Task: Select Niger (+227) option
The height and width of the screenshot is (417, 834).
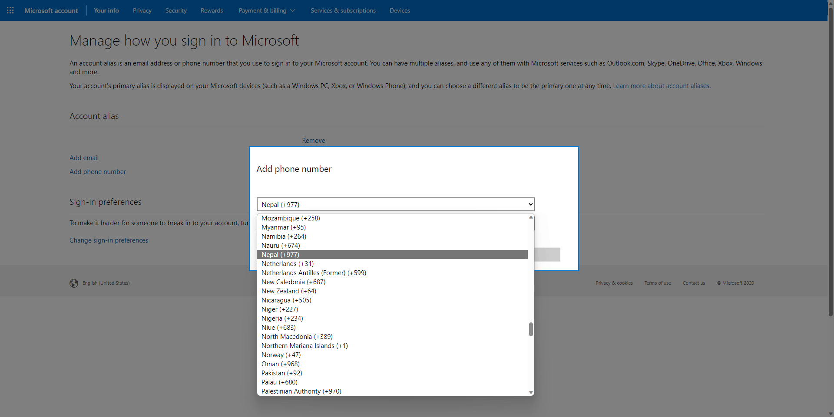Action: 392,309
